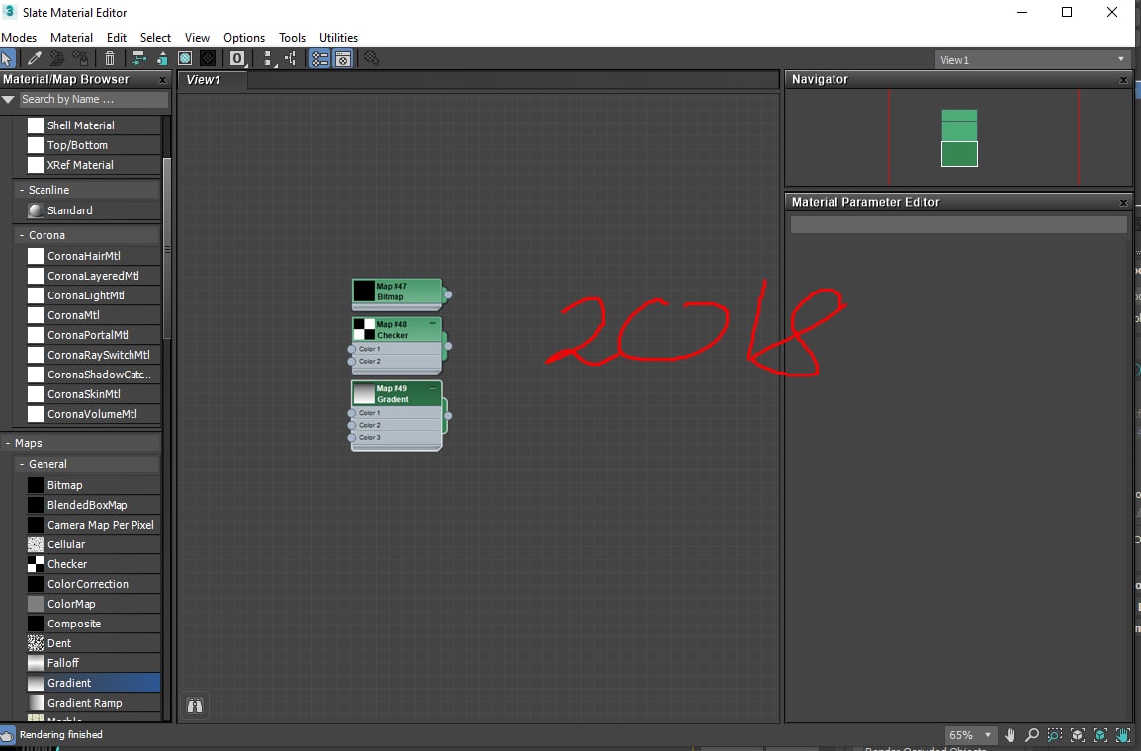Toggle Show Shaded Material in Viewport
This screenshot has height=751, width=1141.
pyautogui.click(x=185, y=59)
